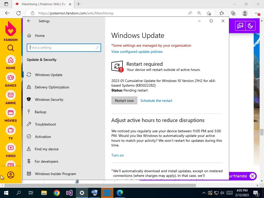Click the browser page vertical scrollbar thumb
264x198 pixels.
[x=262, y=132]
